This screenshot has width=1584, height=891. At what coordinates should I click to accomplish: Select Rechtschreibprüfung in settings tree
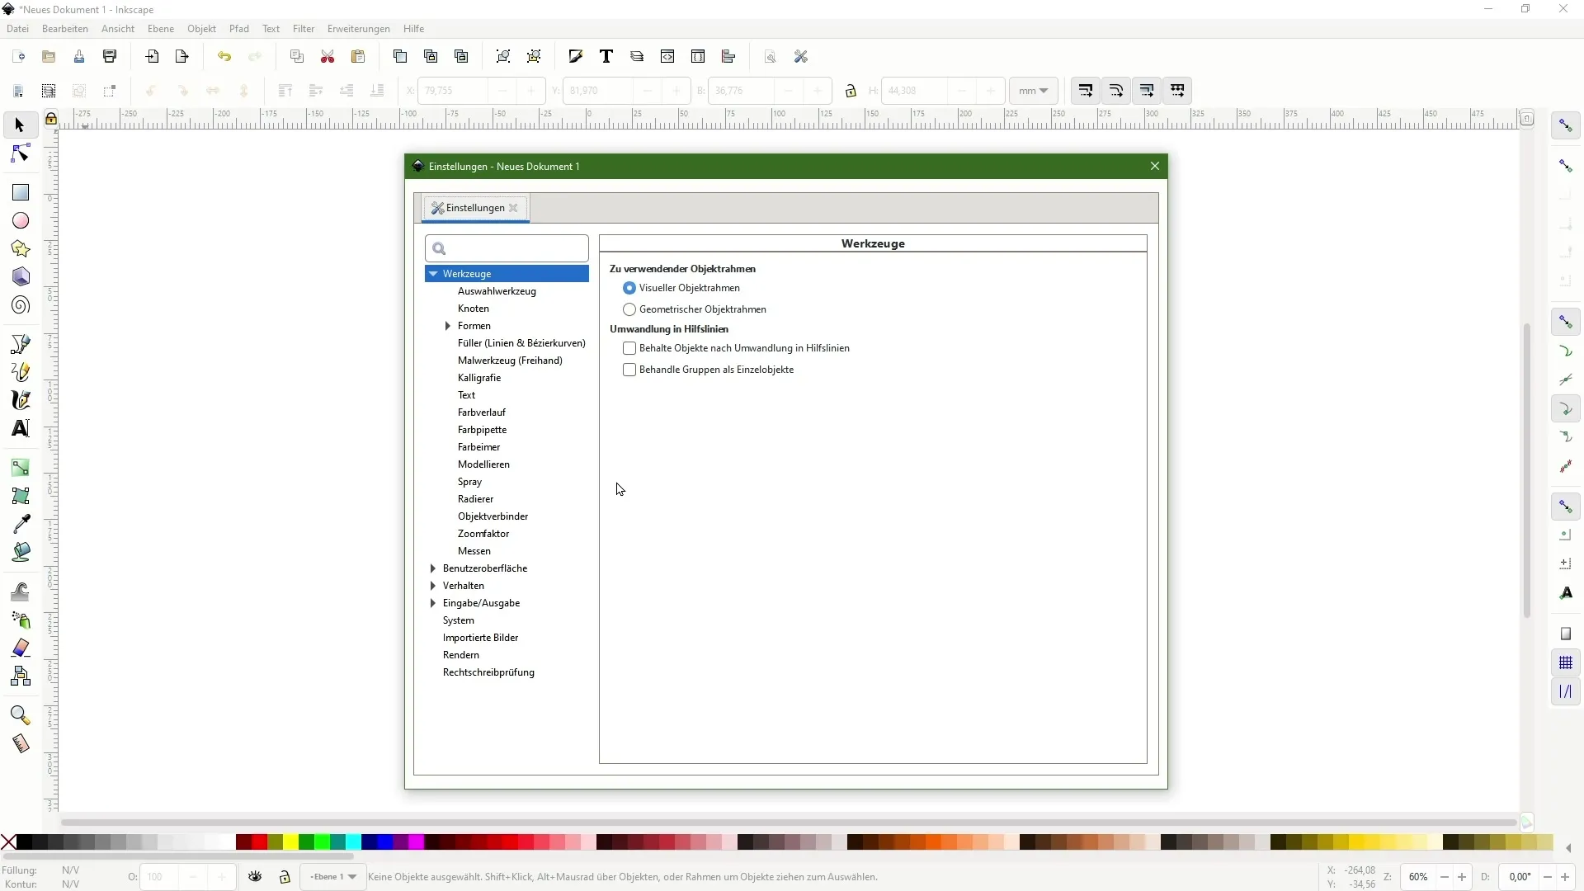tap(488, 672)
